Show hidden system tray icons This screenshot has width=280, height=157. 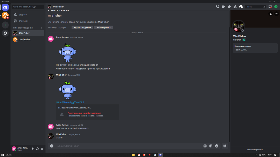[256, 155]
